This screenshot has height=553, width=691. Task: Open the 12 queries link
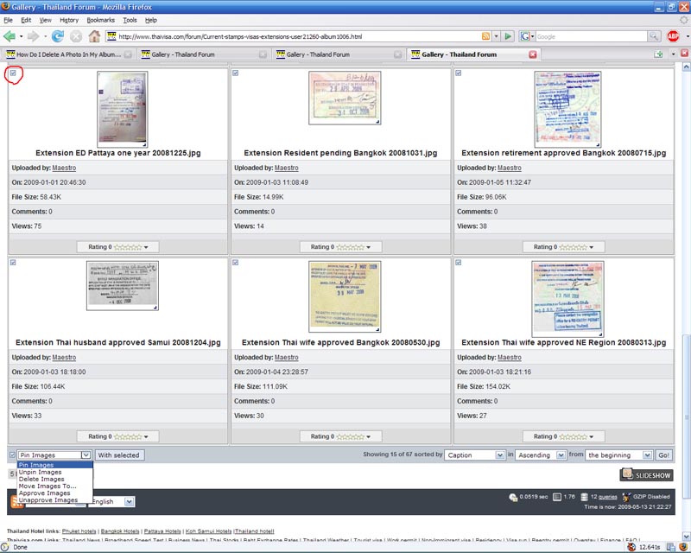click(x=608, y=497)
